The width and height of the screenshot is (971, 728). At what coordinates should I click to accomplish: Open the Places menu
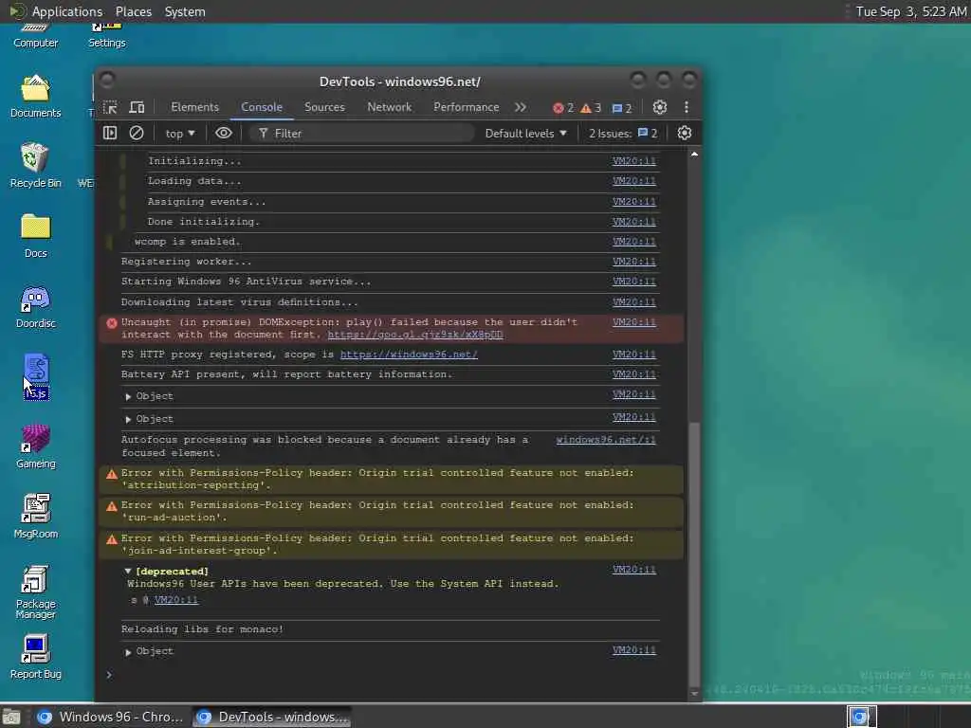(133, 11)
